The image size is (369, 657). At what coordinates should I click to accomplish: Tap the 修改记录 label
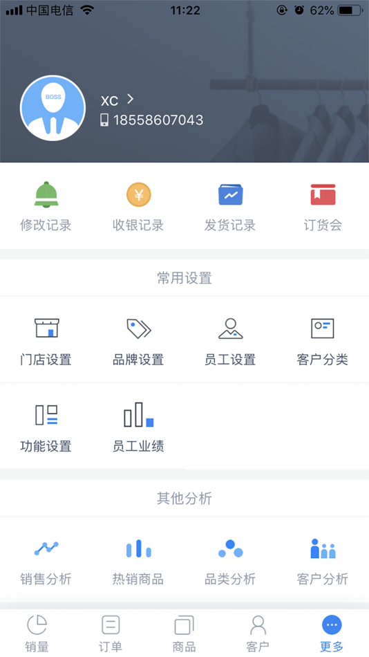coord(46,225)
